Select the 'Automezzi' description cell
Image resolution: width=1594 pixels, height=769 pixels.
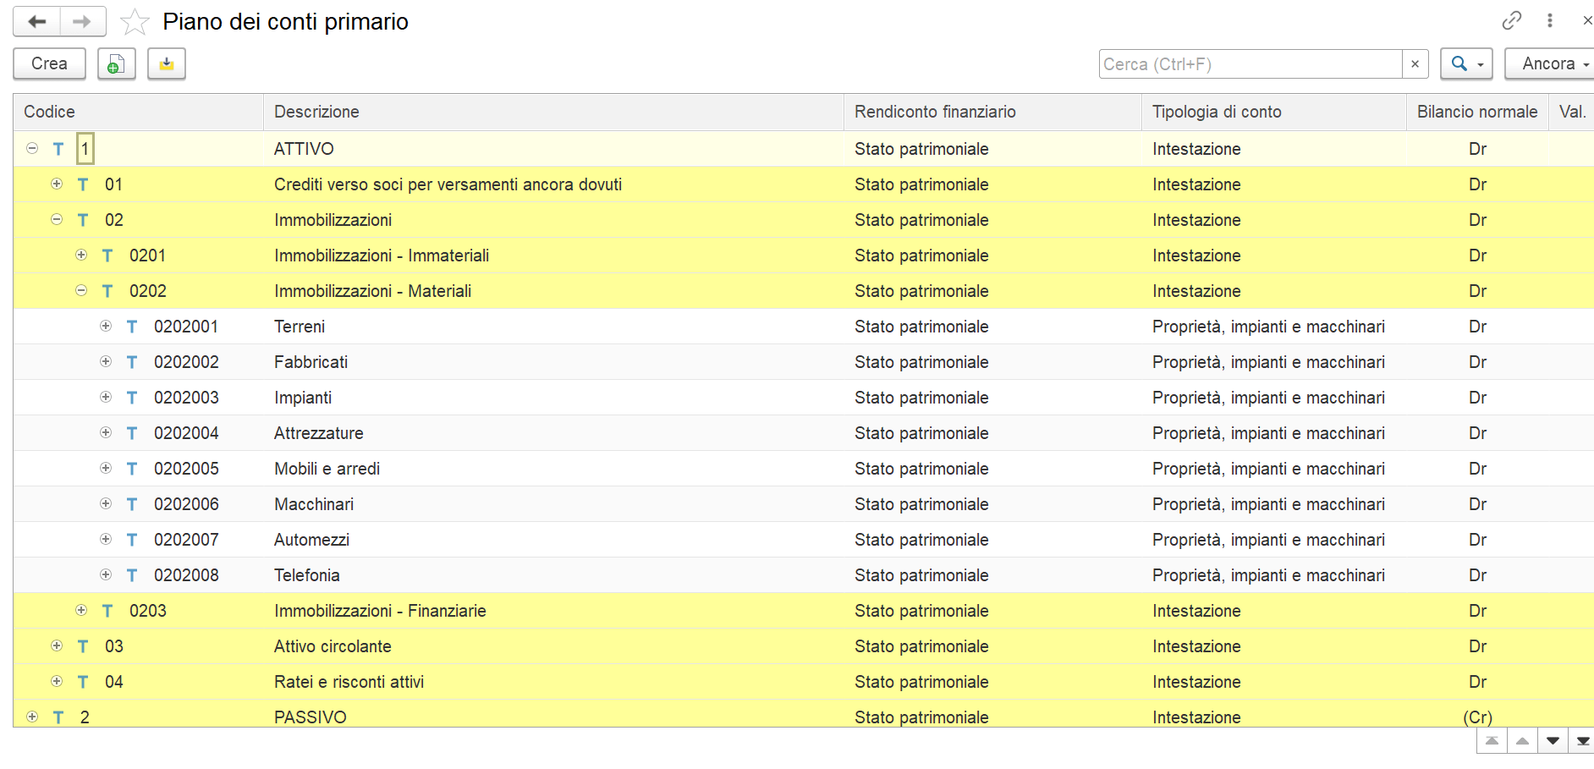pos(311,540)
